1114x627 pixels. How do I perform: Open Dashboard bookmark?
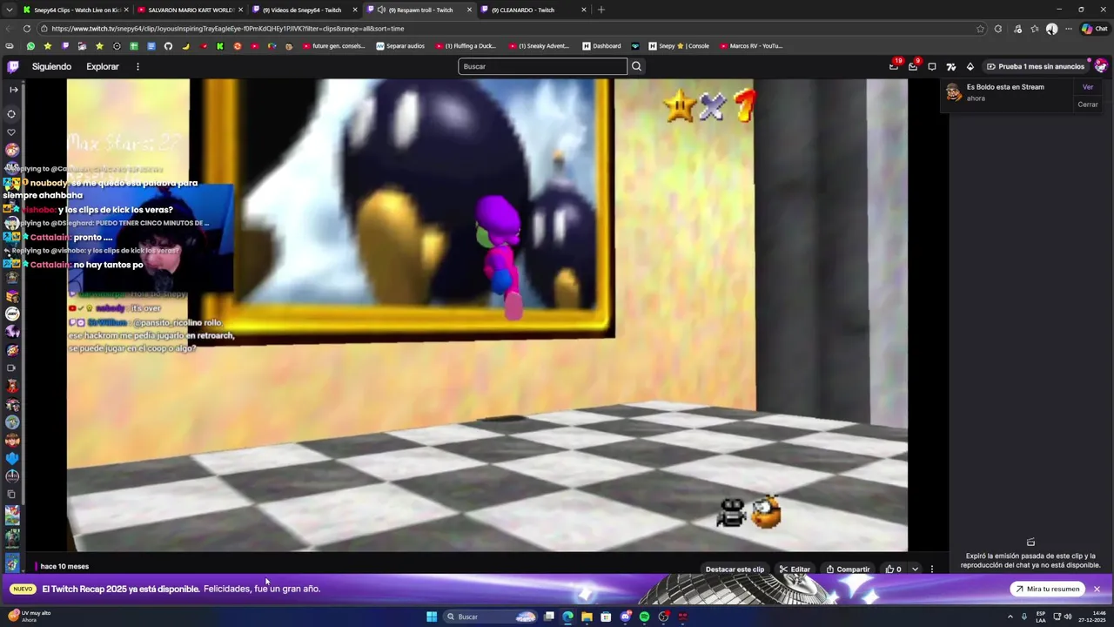point(601,46)
